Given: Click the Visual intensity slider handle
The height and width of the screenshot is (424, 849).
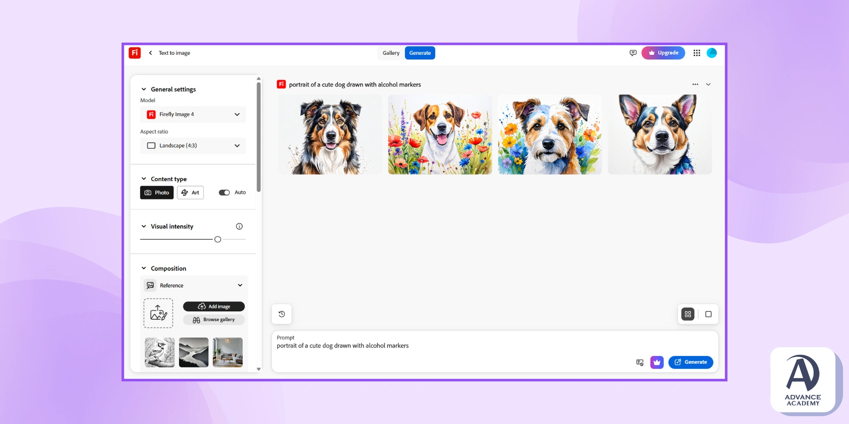Looking at the screenshot, I should [218, 239].
